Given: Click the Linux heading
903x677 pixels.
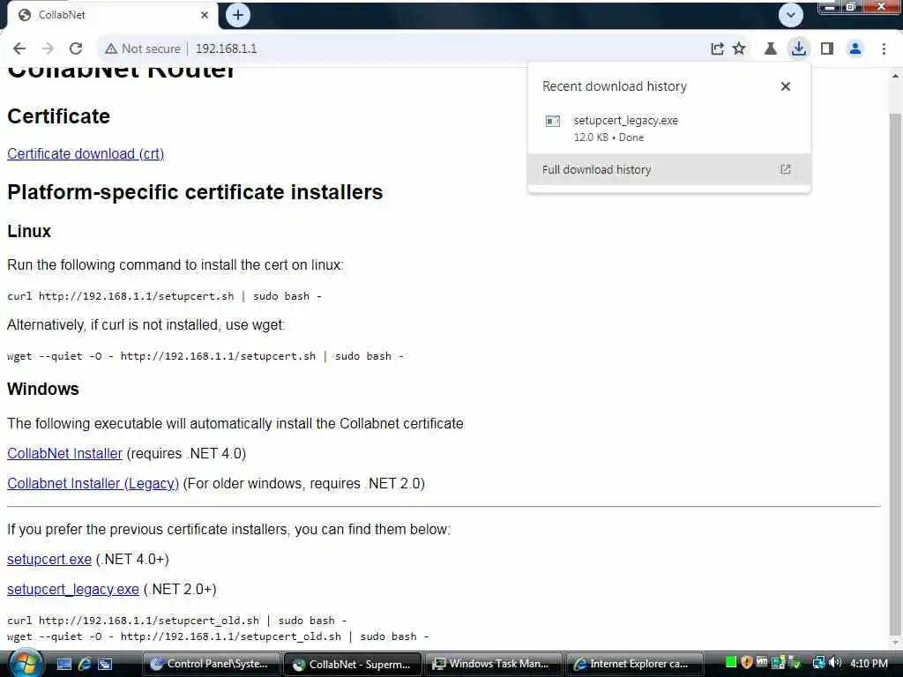Looking at the screenshot, I should (29, 232).
